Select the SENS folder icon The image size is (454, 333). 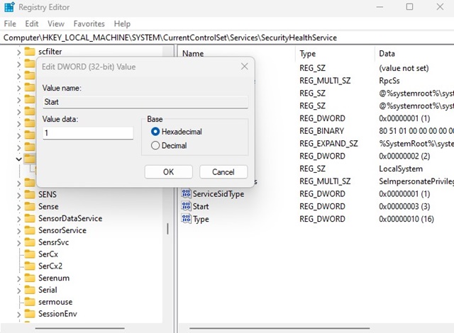[30, 194]
